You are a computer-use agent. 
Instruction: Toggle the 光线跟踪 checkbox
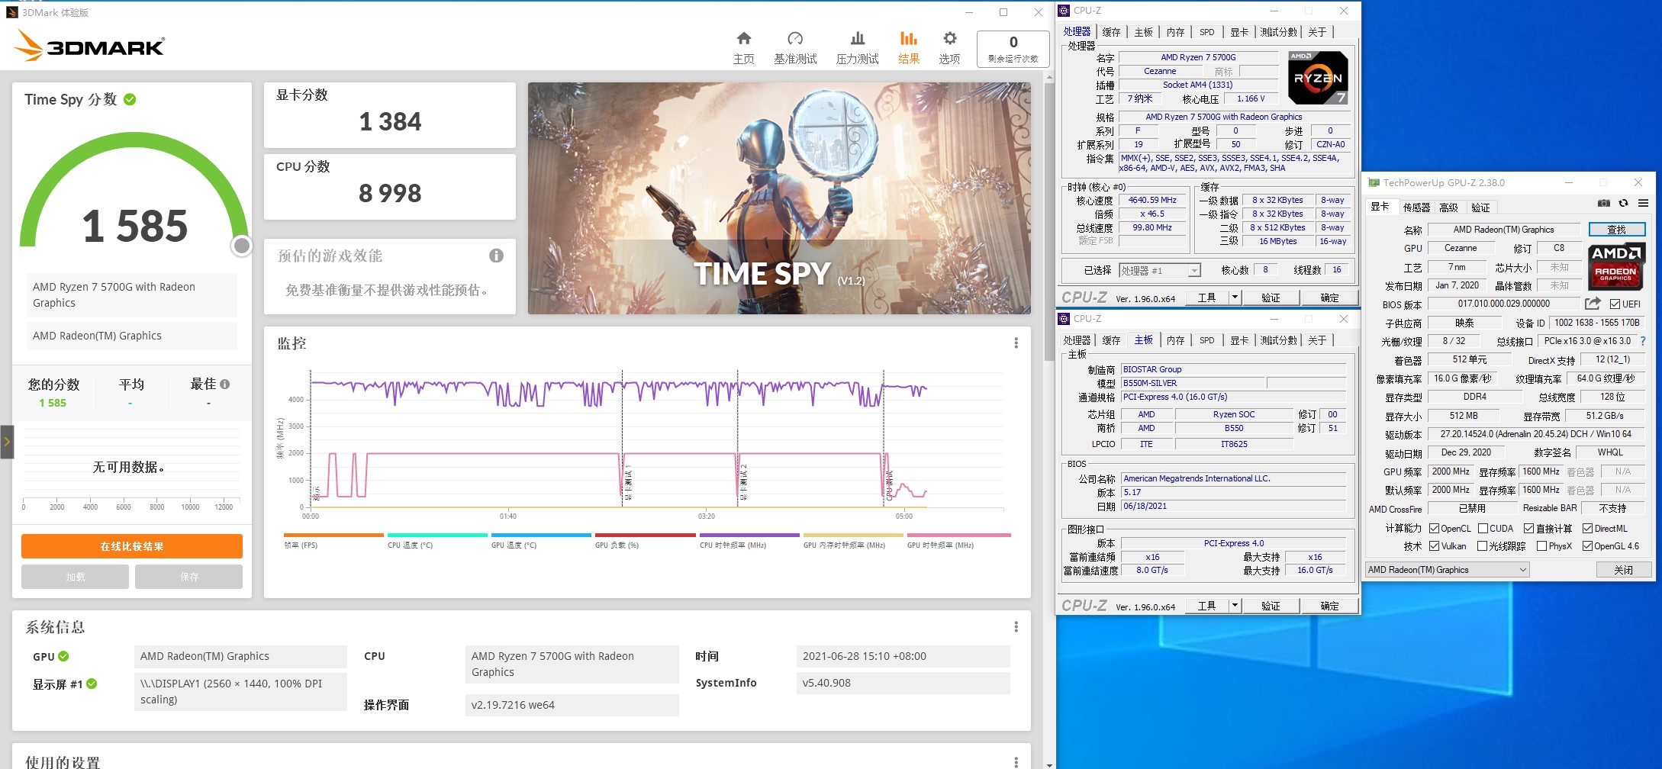coord(1482,545)
